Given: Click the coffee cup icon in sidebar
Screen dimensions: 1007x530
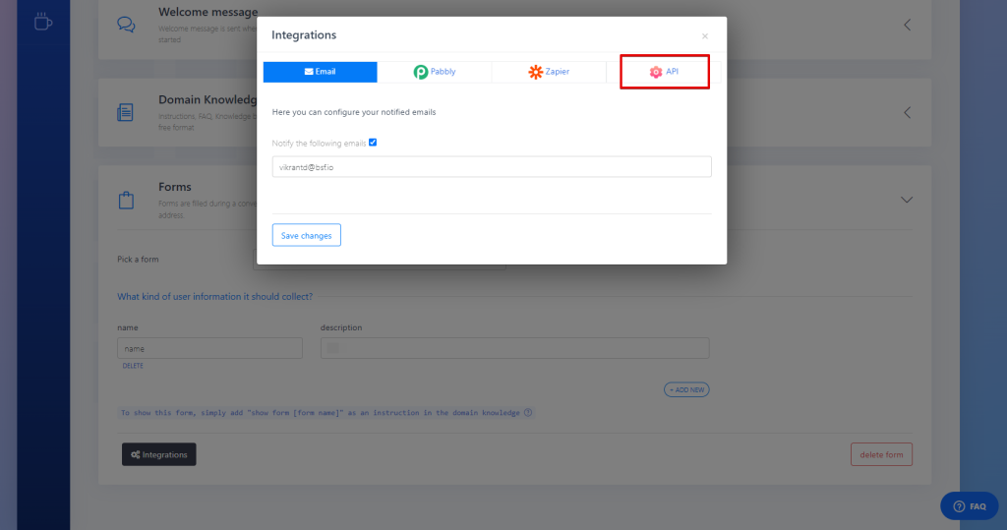Looking at the screenshot, I should [x=43, y=22].
